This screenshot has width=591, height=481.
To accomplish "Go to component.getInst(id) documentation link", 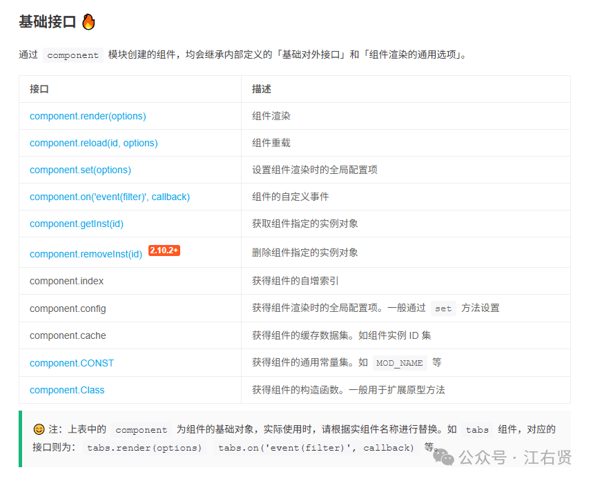I will (x=77, y=224).
